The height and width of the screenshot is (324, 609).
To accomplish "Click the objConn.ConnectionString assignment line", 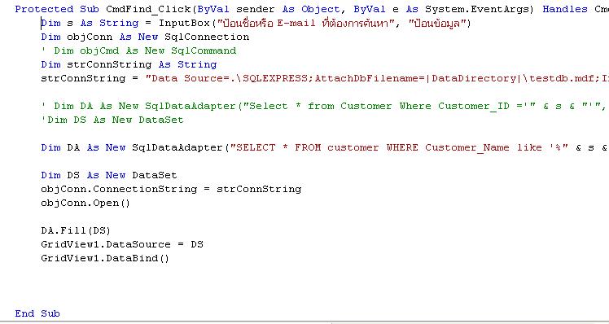I will [171, 189].
